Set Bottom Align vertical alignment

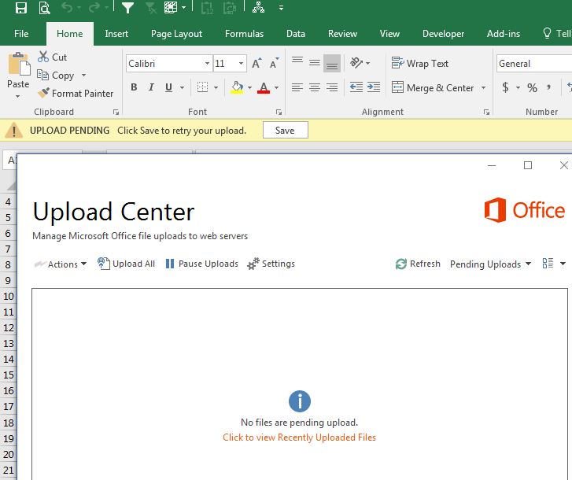332,63
